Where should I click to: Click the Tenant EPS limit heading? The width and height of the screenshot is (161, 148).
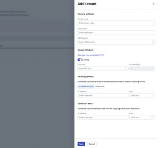tap(85, 50)
